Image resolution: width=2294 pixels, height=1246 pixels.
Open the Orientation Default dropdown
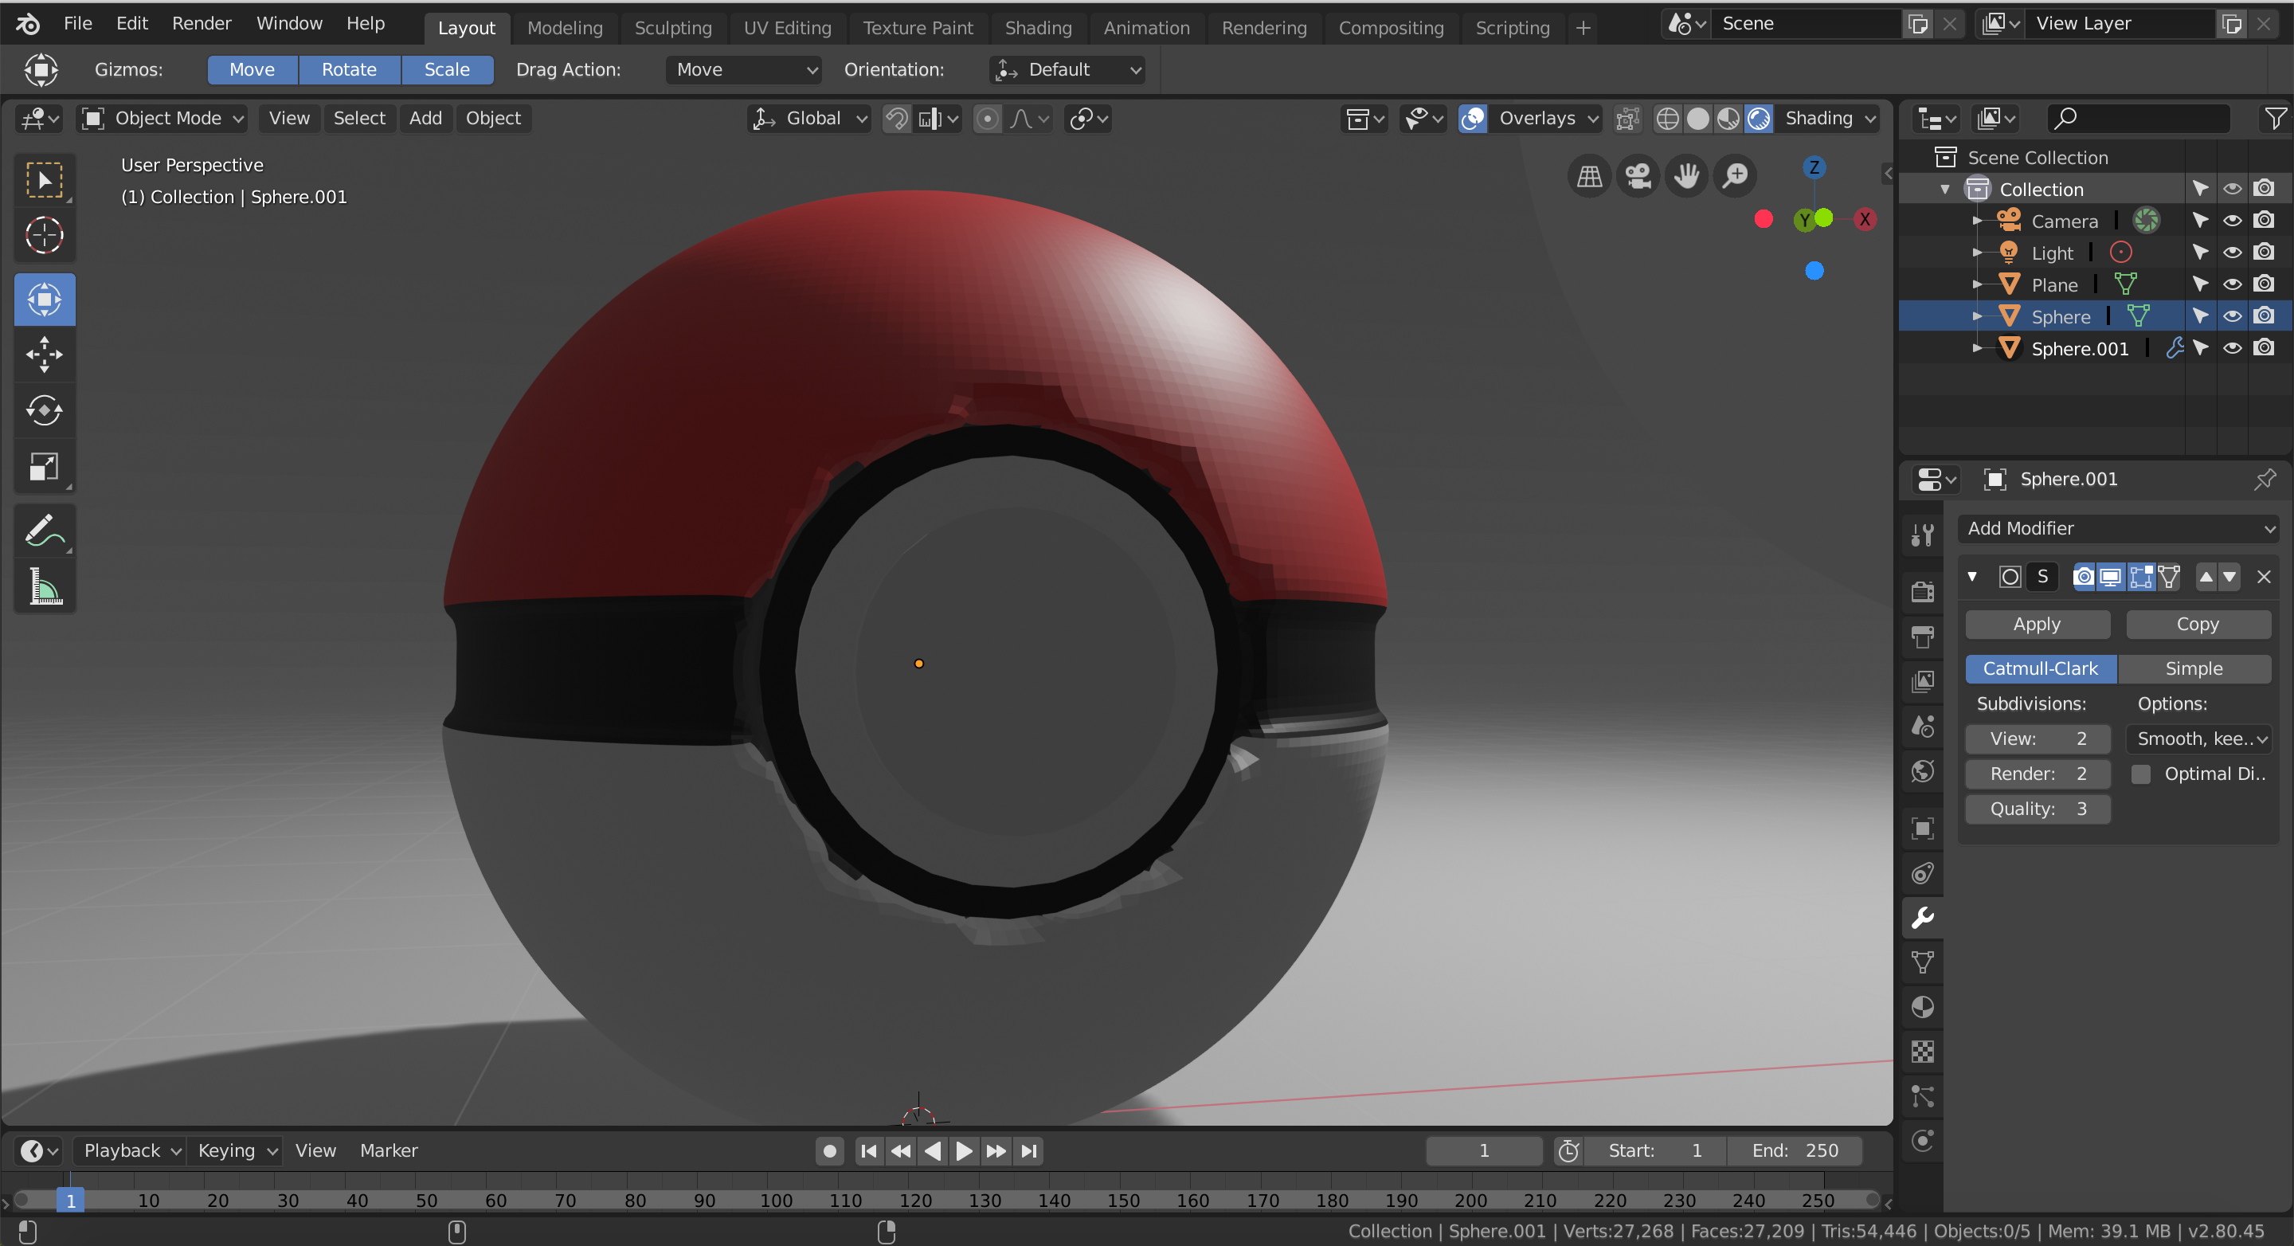tap(1067, 69)
